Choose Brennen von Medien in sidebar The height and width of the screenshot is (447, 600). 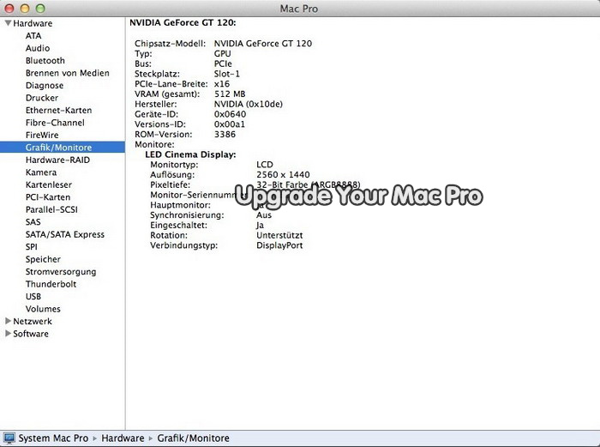click(x=67, y=73)
